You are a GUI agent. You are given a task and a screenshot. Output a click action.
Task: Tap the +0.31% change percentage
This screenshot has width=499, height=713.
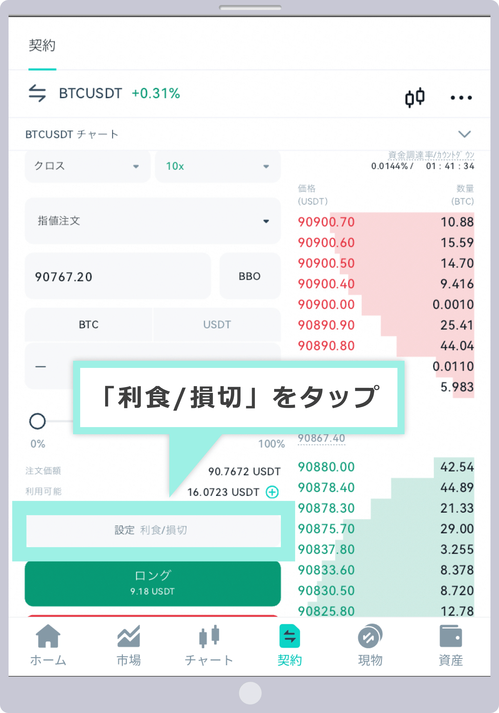[x=156, y=93]
